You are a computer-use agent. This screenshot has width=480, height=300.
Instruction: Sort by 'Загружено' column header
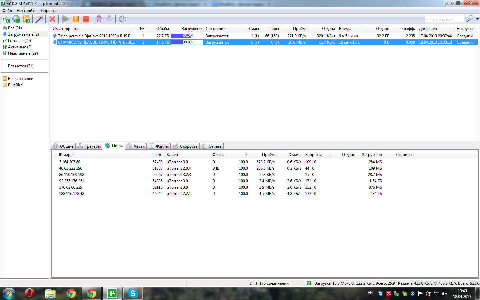click(187, 29)
